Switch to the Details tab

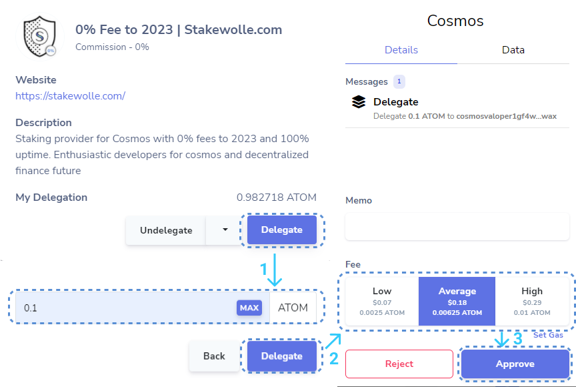click(401, 50)
